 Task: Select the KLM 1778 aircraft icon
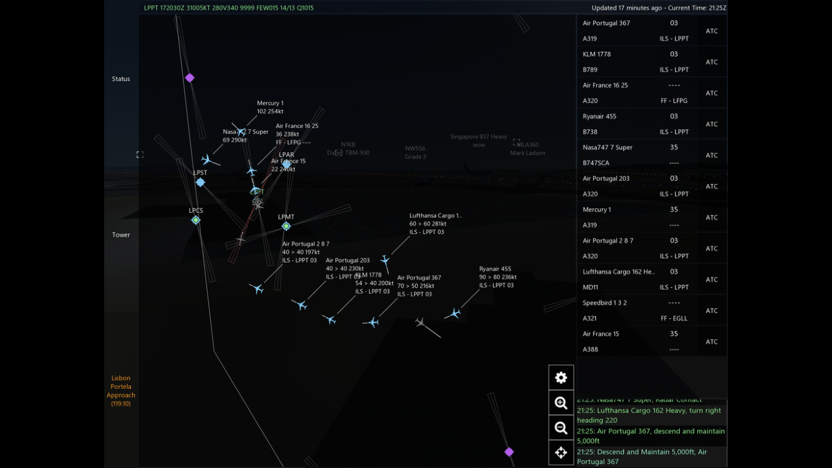point(330,319)
